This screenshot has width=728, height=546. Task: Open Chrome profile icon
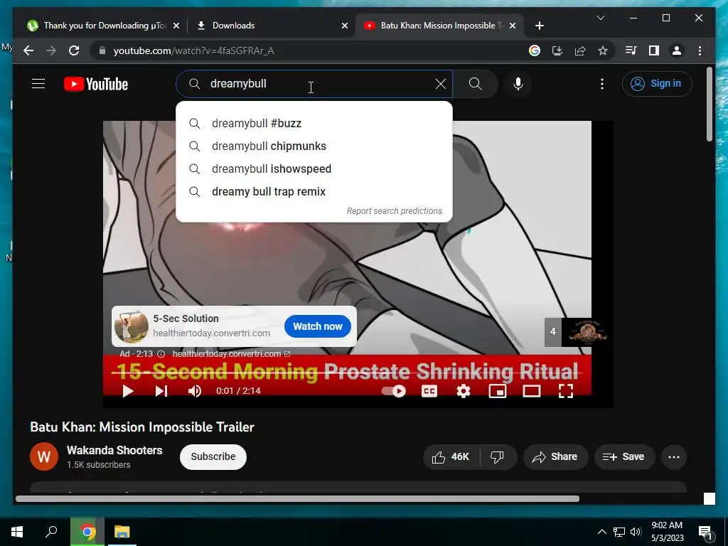(677, 50)
